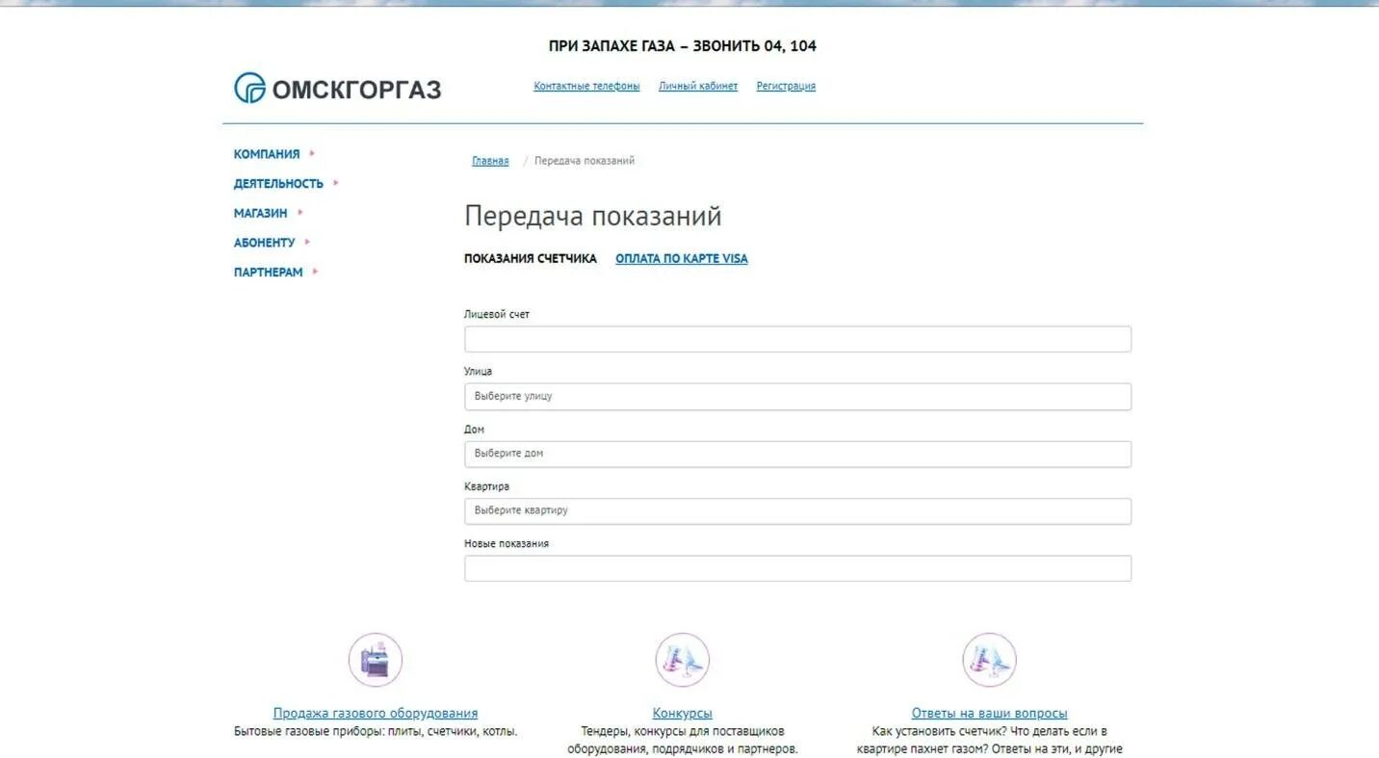Screen dimensions: 1379x758
Task: Open the ОПЛАТА ПО КАРТЕ VISA tab
Action: click(681, 258)
